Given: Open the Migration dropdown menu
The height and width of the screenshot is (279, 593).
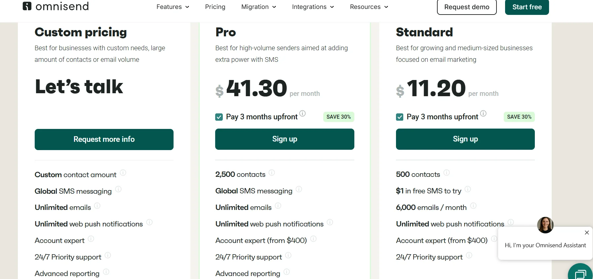Looking at the screenshot, I should pos(258,7).
